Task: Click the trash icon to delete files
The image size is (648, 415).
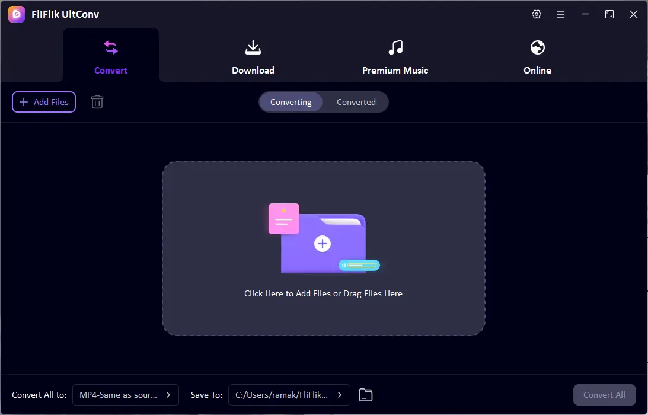Action: coord(97,102)
